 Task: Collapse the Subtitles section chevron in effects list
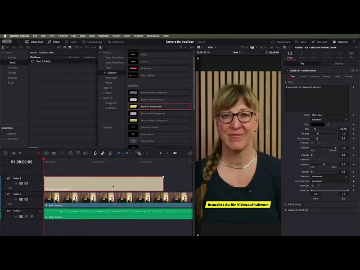pyautogui.click(x=190, y=85)
